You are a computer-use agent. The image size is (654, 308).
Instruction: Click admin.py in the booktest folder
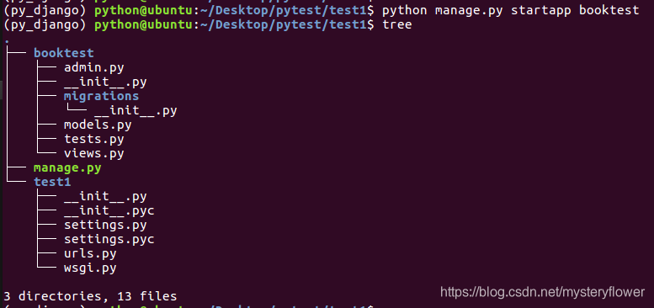click(x=93, y=67)
